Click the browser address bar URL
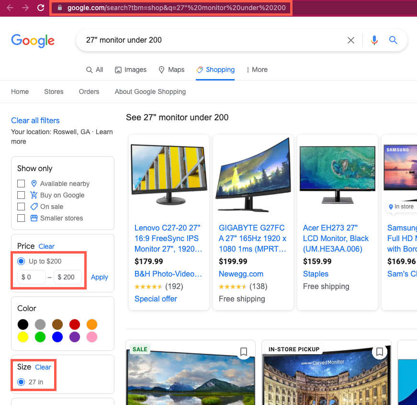The image size is (417, 405). tap(177, 8)
